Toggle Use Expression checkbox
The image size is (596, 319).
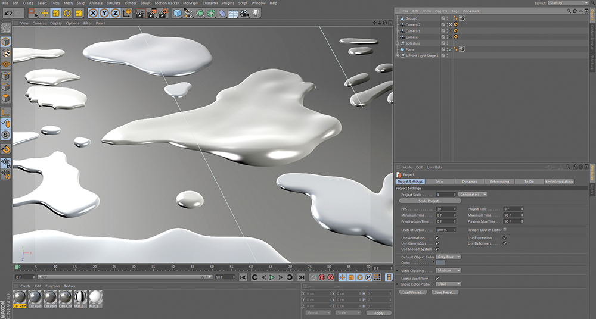505,237
